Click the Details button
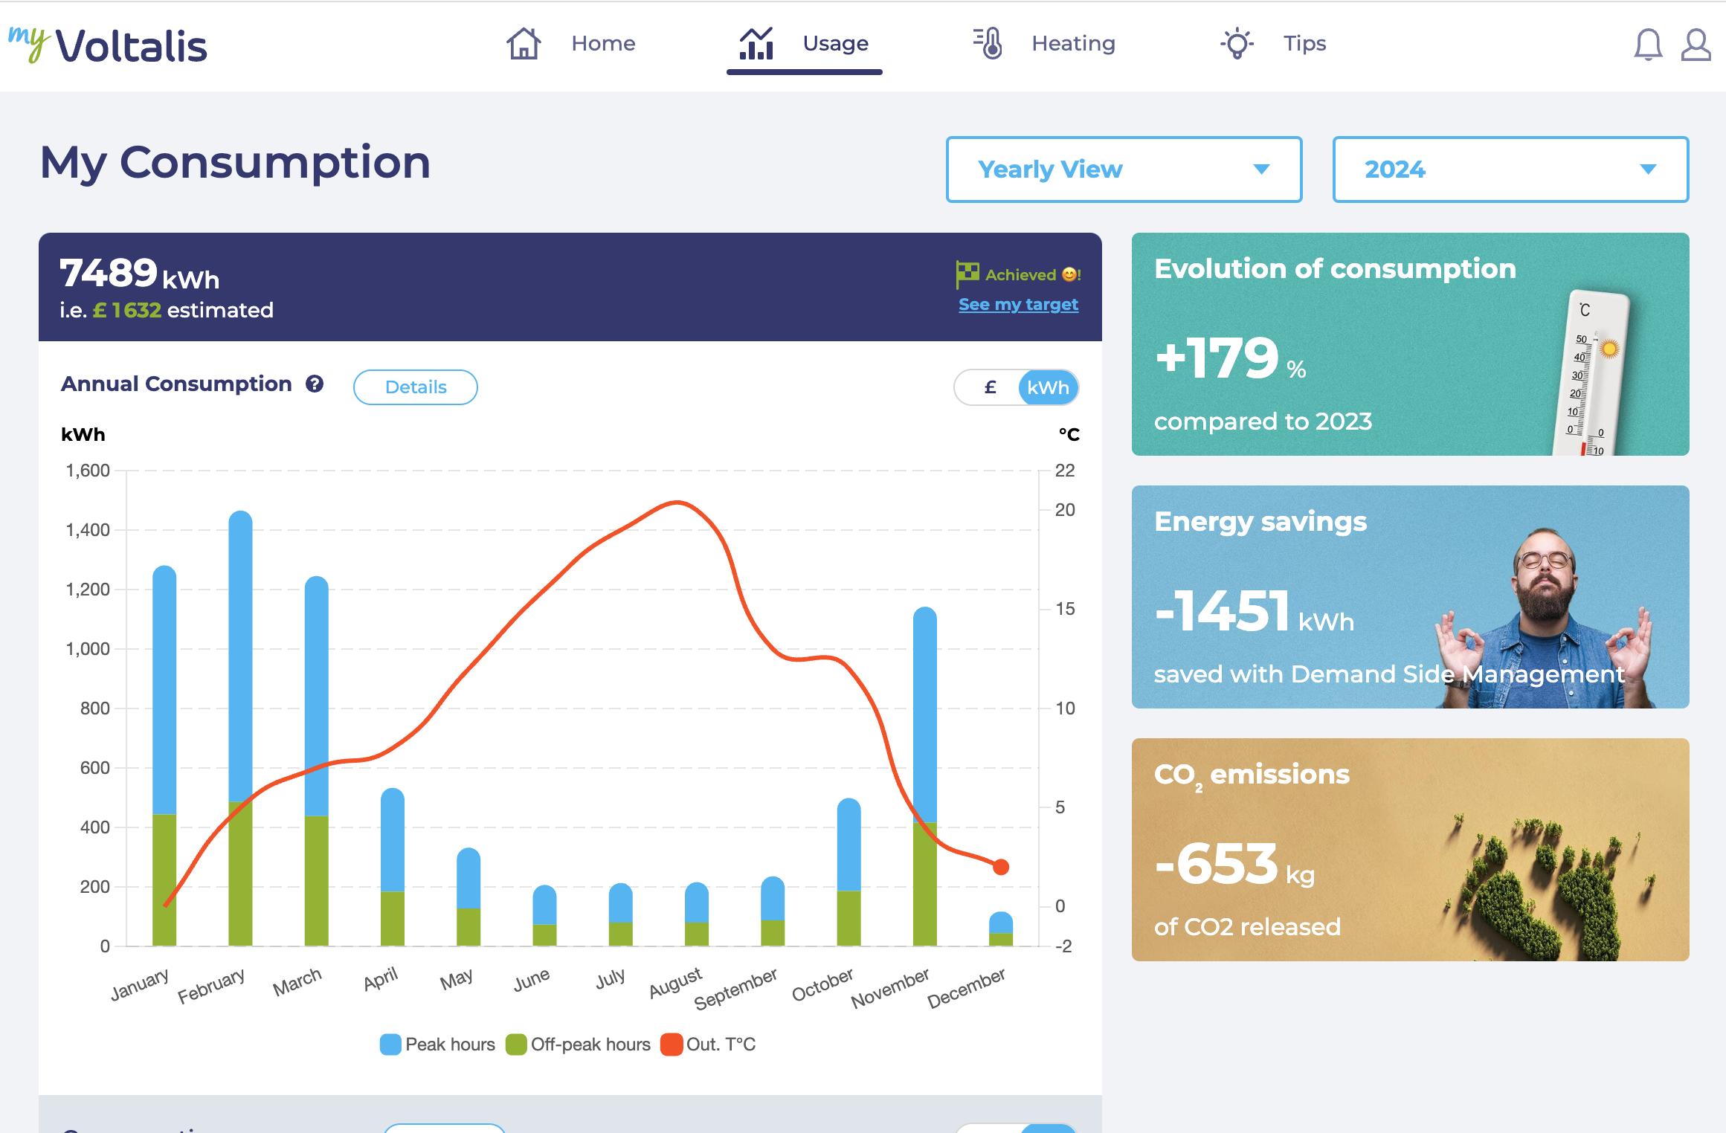 pos(415,387)
